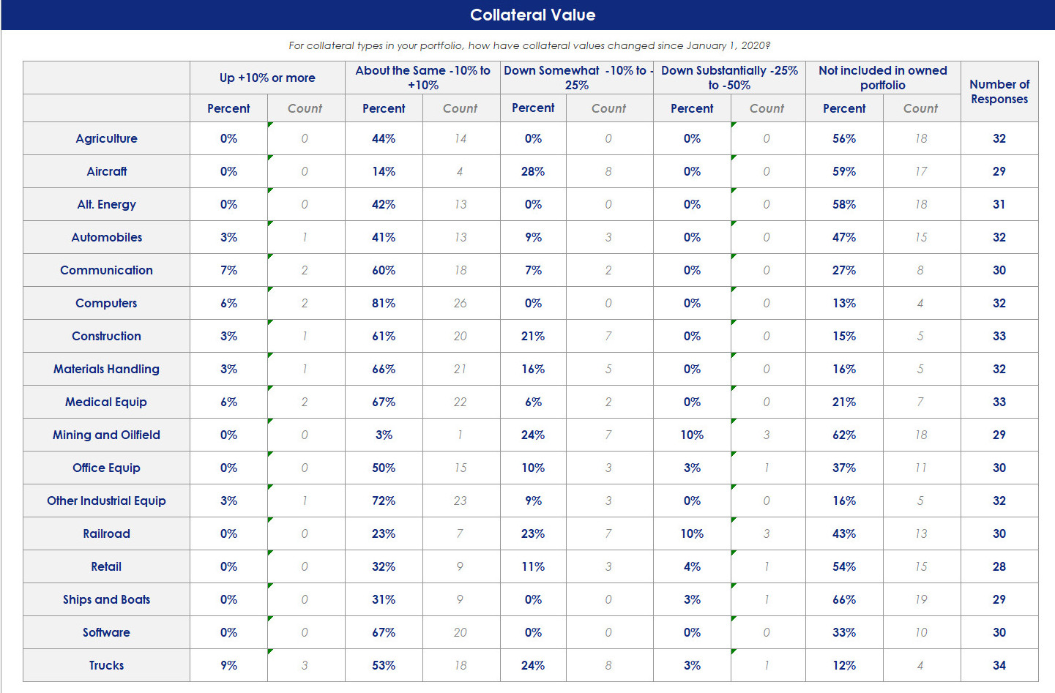Select Automobiles 'Not included' 47% cell
Viewport: 1055px width, 693px height.
(x=844, y=237)
